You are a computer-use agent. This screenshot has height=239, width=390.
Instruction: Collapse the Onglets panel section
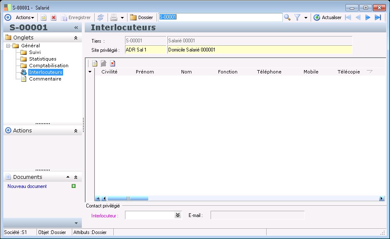76,38
